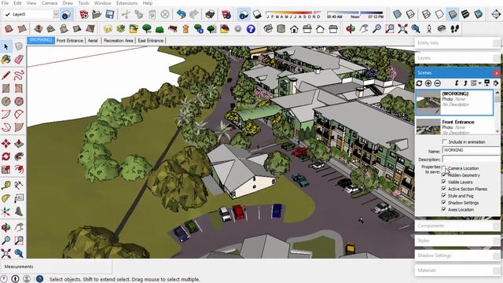Click the Undo arrow icon
The height and width of the screenshot is (283, 503).
click(182, 14)
